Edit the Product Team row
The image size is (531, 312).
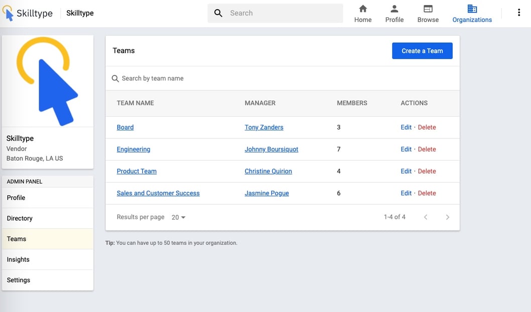pyautogui.click(x=406, y=171)
